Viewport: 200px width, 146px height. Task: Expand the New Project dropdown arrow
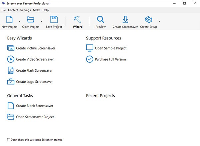pos(20,22)
